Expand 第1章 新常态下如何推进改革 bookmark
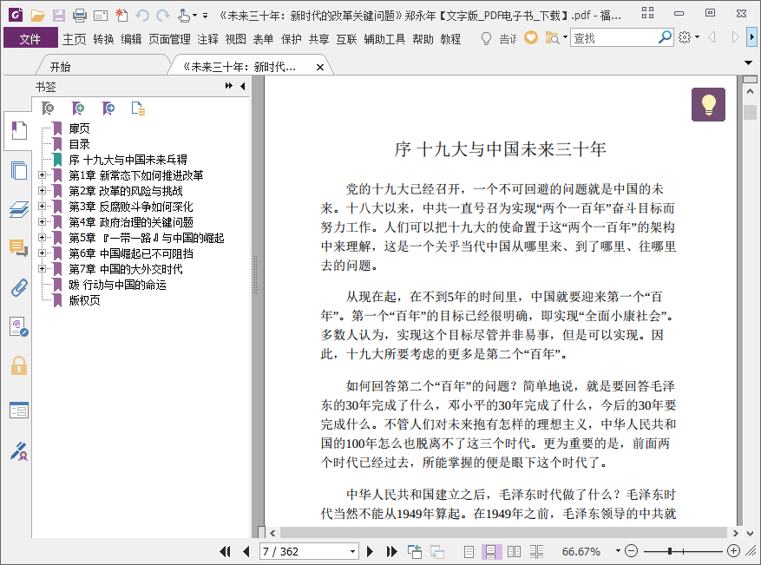 [43, 175]
